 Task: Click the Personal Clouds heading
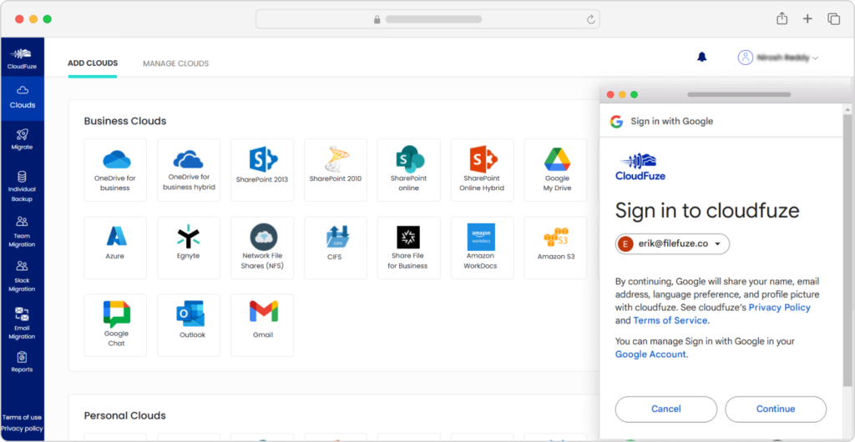pyautogui.click(x=125, y=416)
